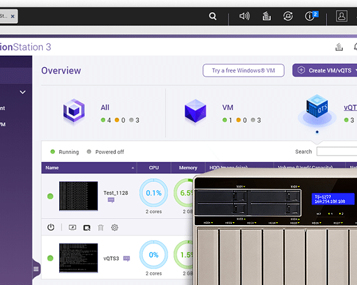Open vQTS3 console thumbnail
This screenshot has height=285, width=357.
tap(79, 258)
